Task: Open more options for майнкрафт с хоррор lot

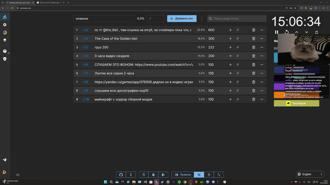Action: click(x=262, y=99)
